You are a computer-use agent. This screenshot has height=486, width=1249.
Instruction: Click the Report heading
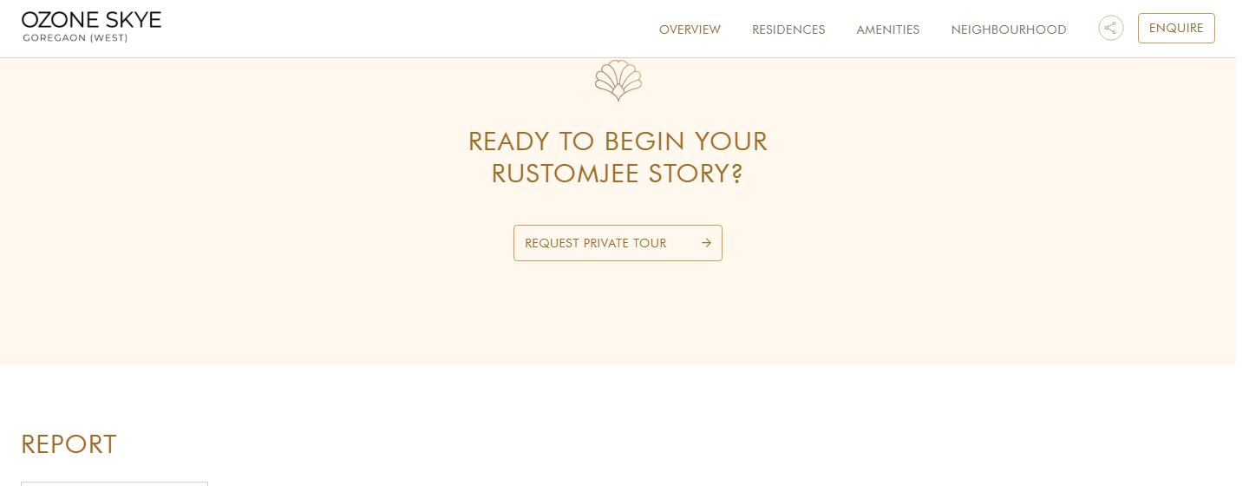point(69,444)
